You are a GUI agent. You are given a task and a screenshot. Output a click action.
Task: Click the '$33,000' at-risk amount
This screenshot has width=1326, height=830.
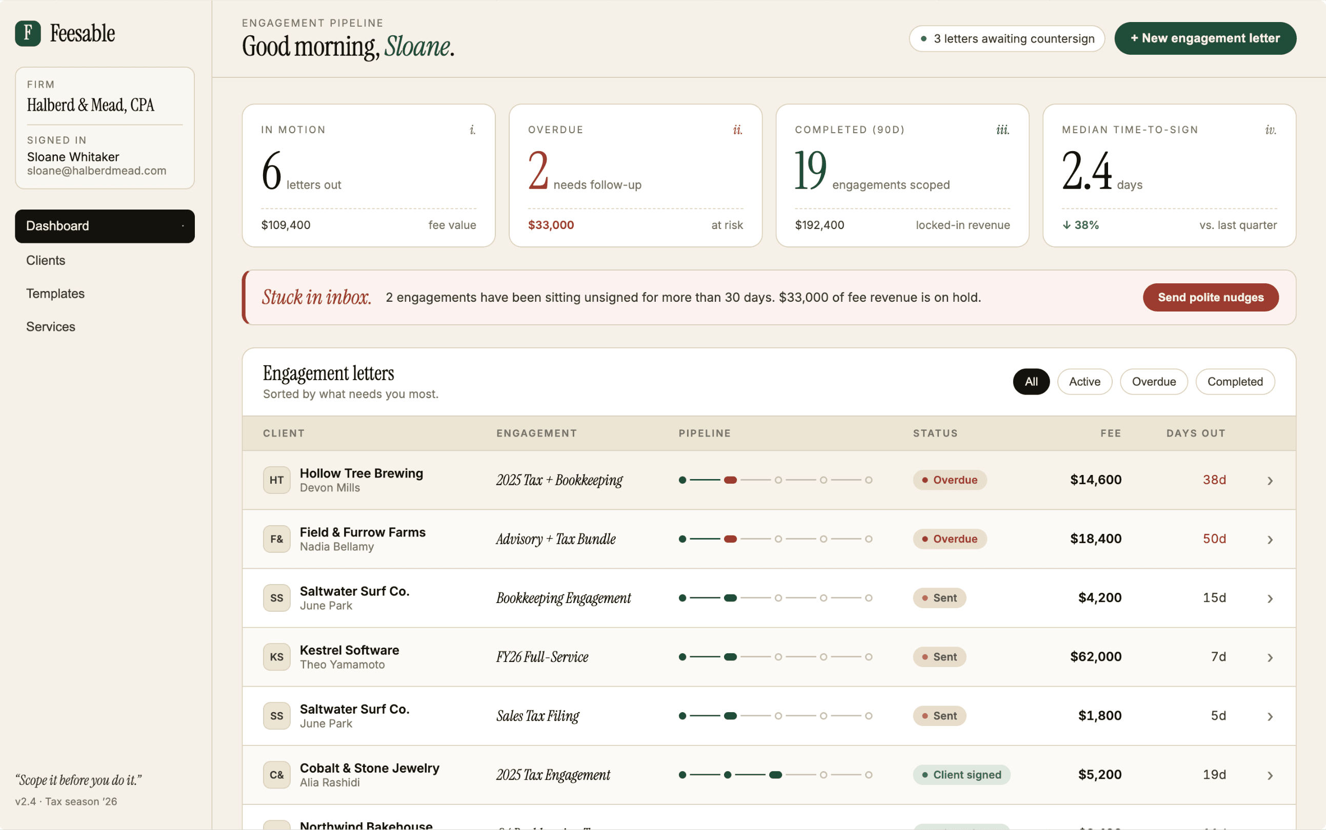[551, 225]
